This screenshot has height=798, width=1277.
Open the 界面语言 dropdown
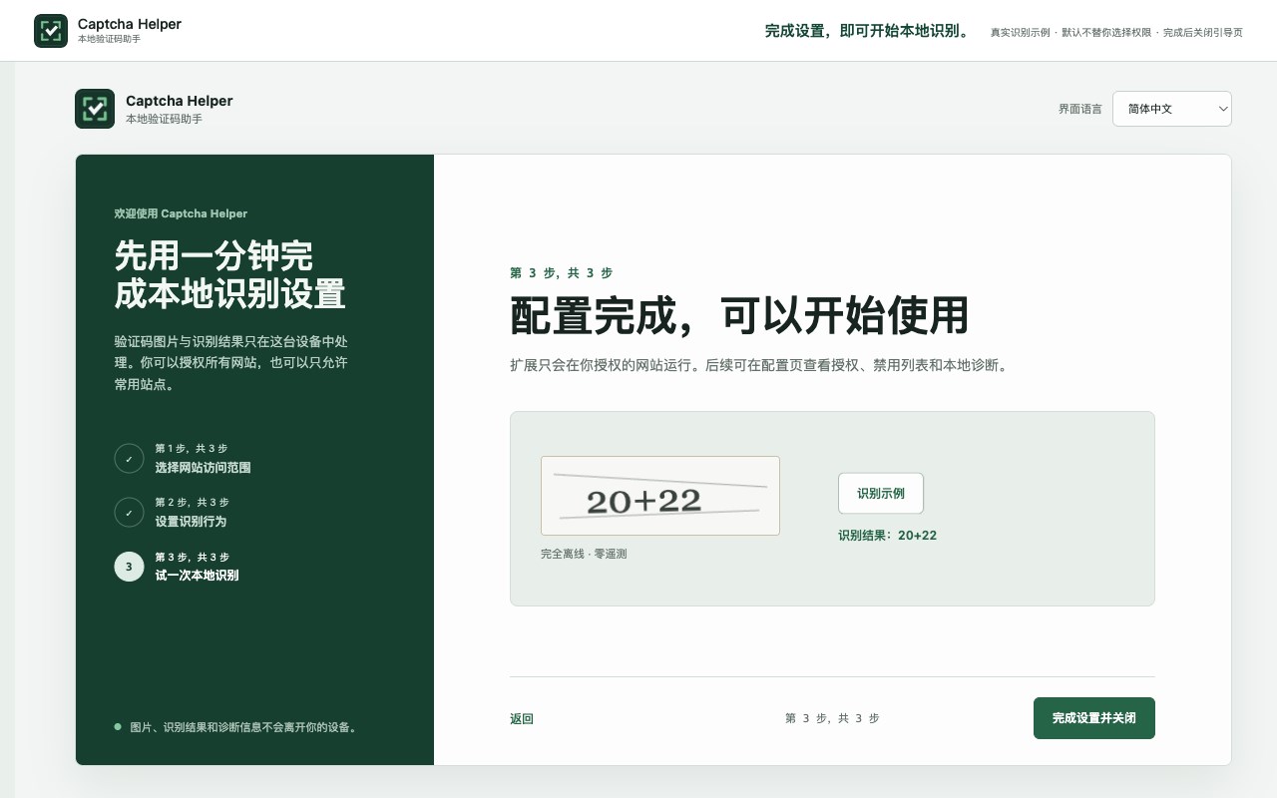click(x=1172, y=109)
